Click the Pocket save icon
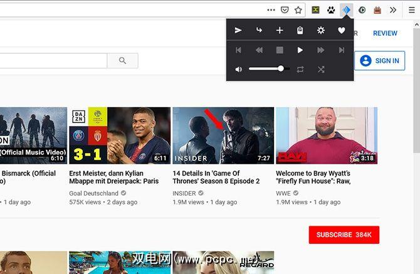The width and height of the screenshot is (420, 274). [285, 10]
